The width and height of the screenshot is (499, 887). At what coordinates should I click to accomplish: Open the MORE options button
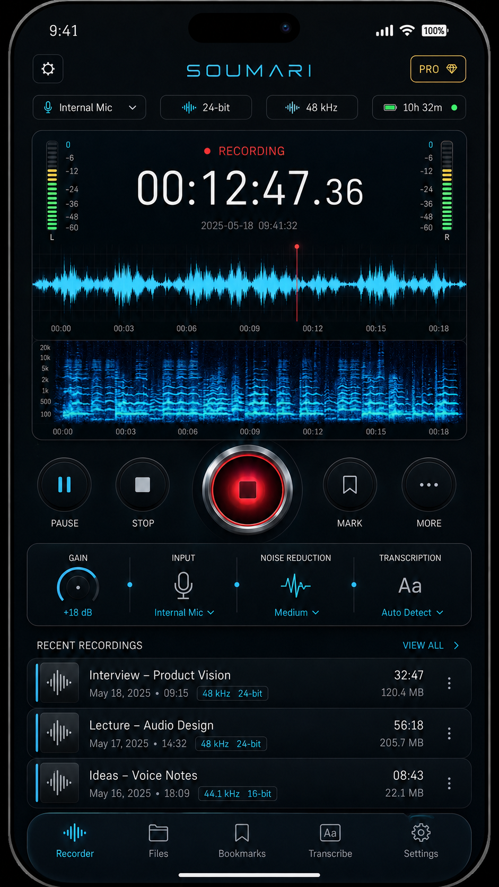429,485
